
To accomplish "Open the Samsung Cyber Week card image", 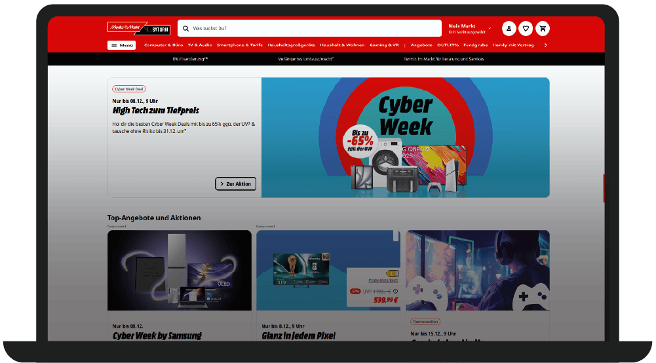I will coord(180,270).
